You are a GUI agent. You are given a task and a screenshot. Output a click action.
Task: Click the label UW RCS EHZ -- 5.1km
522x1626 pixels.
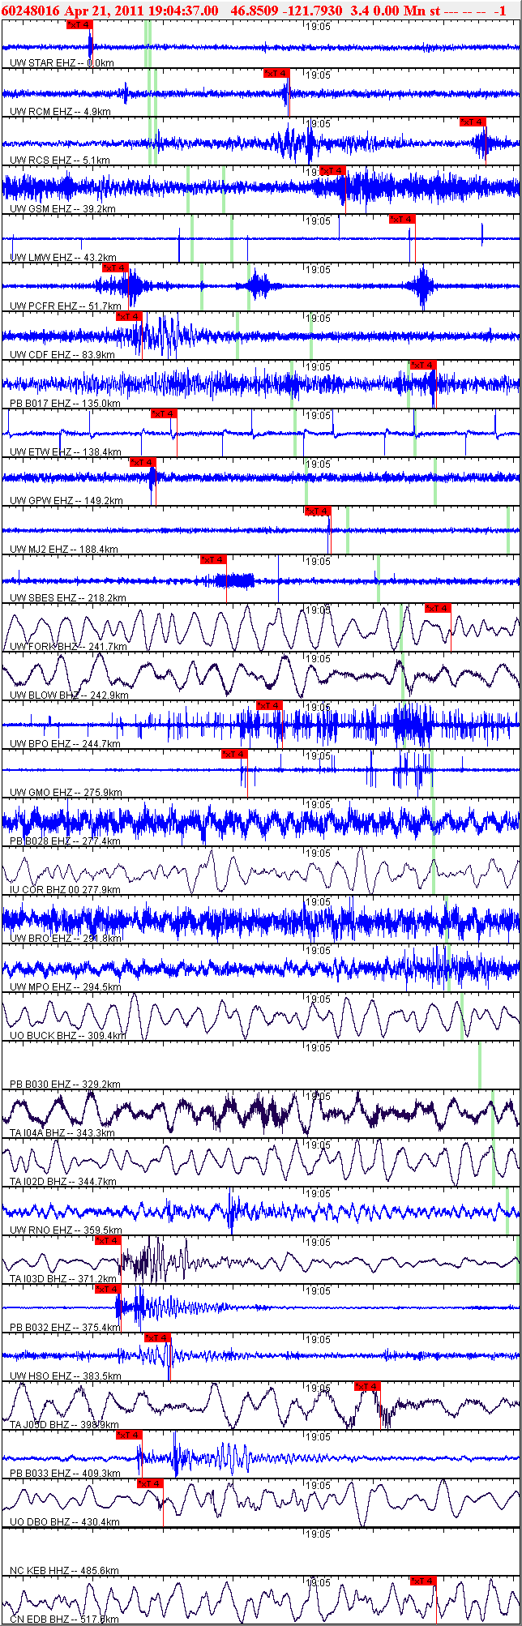pos(60,160)
